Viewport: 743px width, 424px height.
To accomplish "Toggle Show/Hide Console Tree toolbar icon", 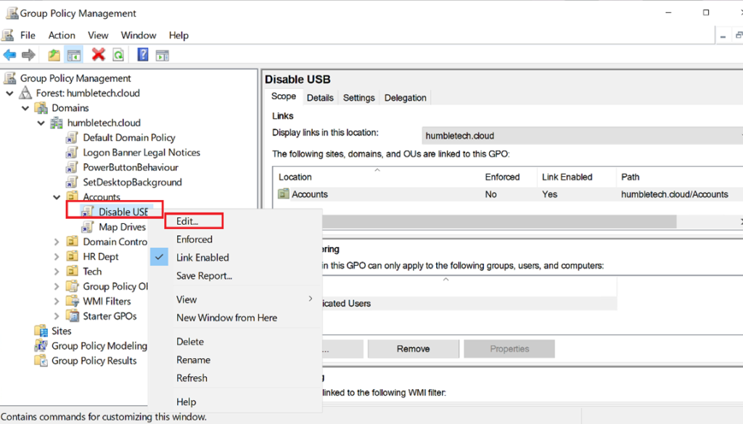I will click(x=74, y=55).
